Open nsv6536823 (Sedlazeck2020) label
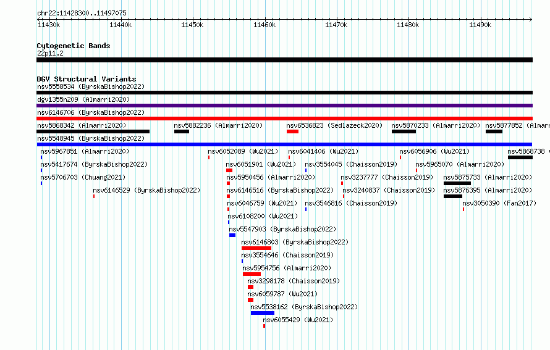 click(x=334, y=125)
